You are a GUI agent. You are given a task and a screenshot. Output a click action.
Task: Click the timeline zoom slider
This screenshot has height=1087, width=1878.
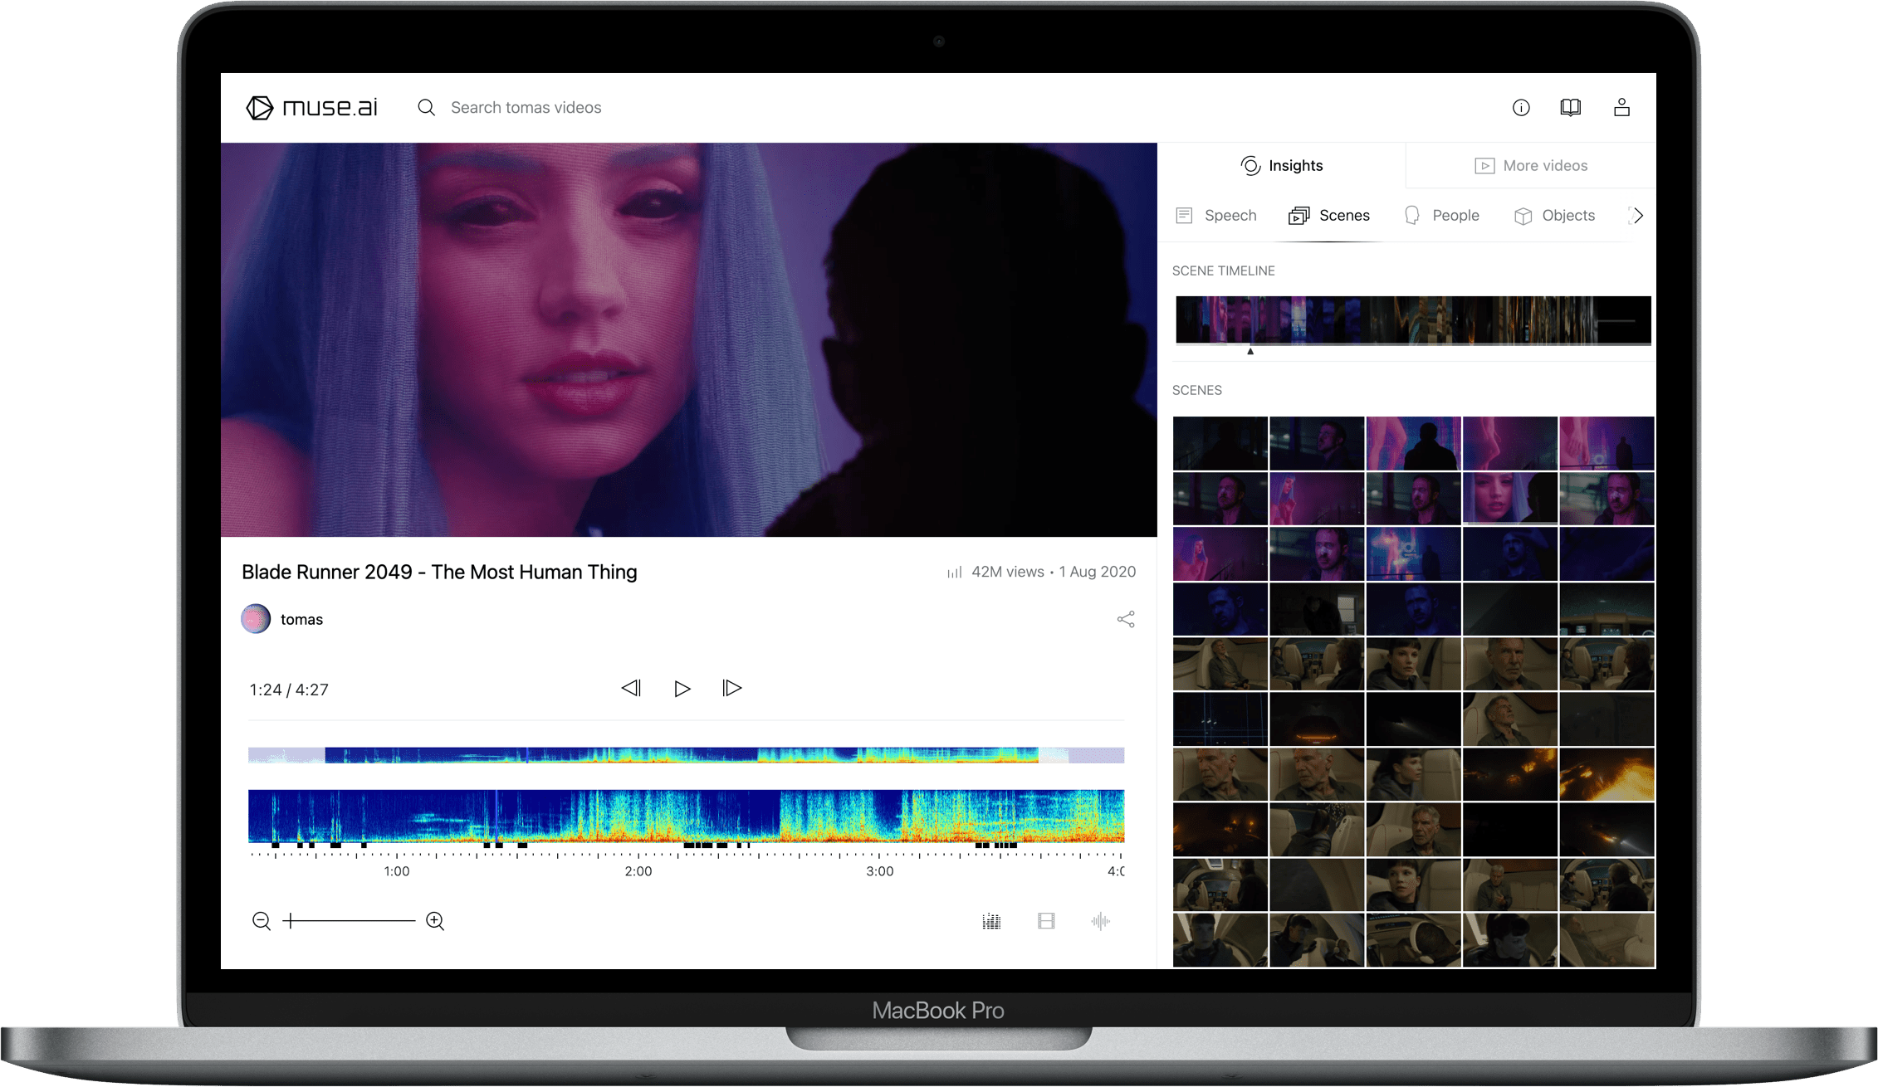click(350, 920)
